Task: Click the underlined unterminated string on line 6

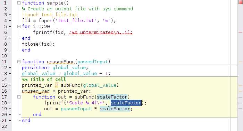Action: 101,32
